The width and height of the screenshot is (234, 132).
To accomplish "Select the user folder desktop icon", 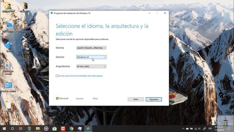I will coord(8,7).
